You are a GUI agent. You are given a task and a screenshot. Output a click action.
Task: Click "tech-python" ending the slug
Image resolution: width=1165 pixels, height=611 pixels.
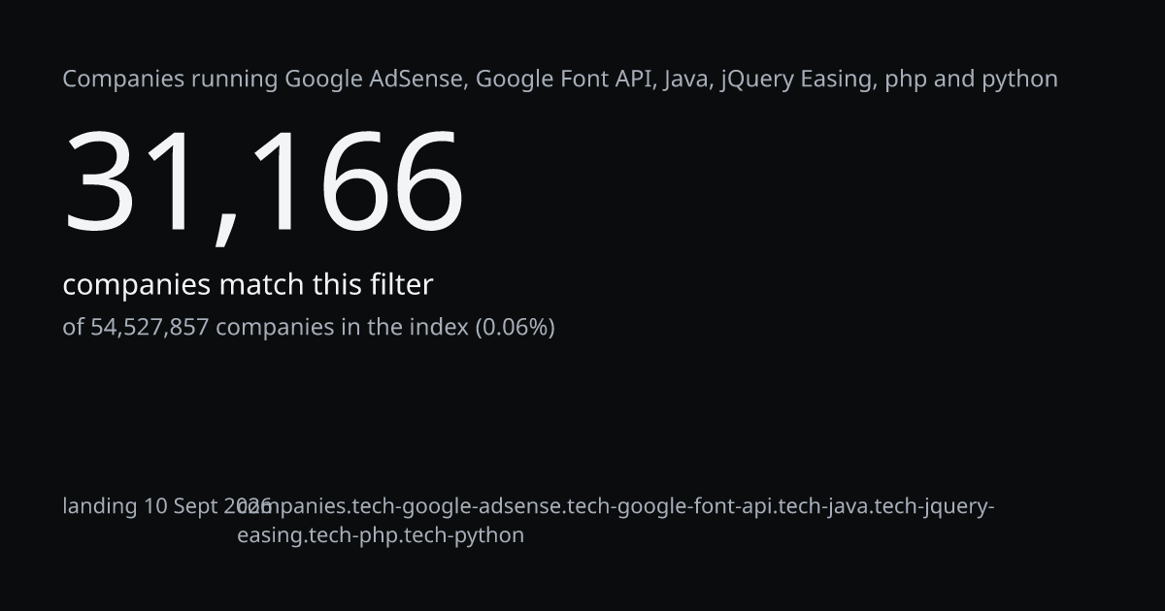[459, 536]
